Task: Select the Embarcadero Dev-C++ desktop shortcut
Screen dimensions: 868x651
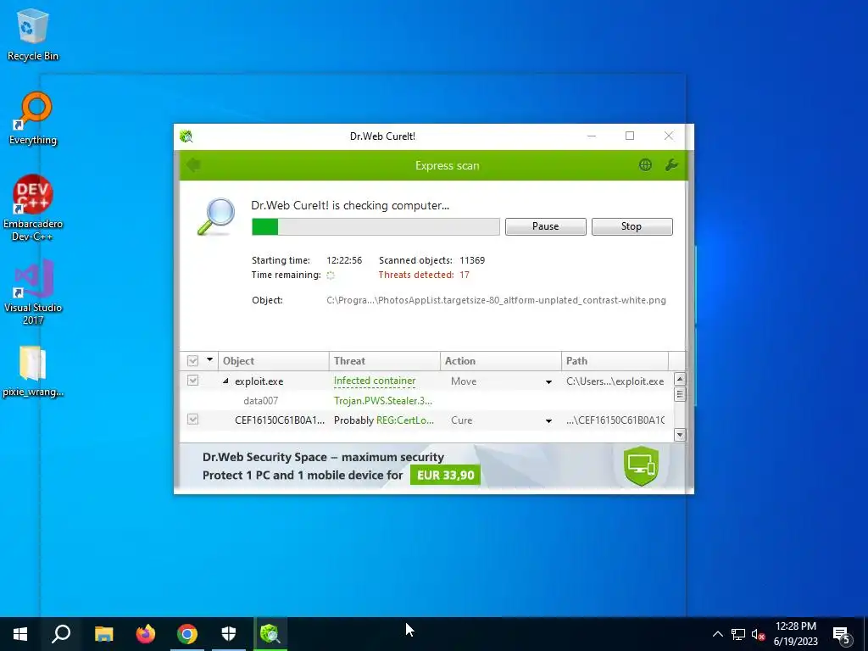Action: (x=33, y=209)
